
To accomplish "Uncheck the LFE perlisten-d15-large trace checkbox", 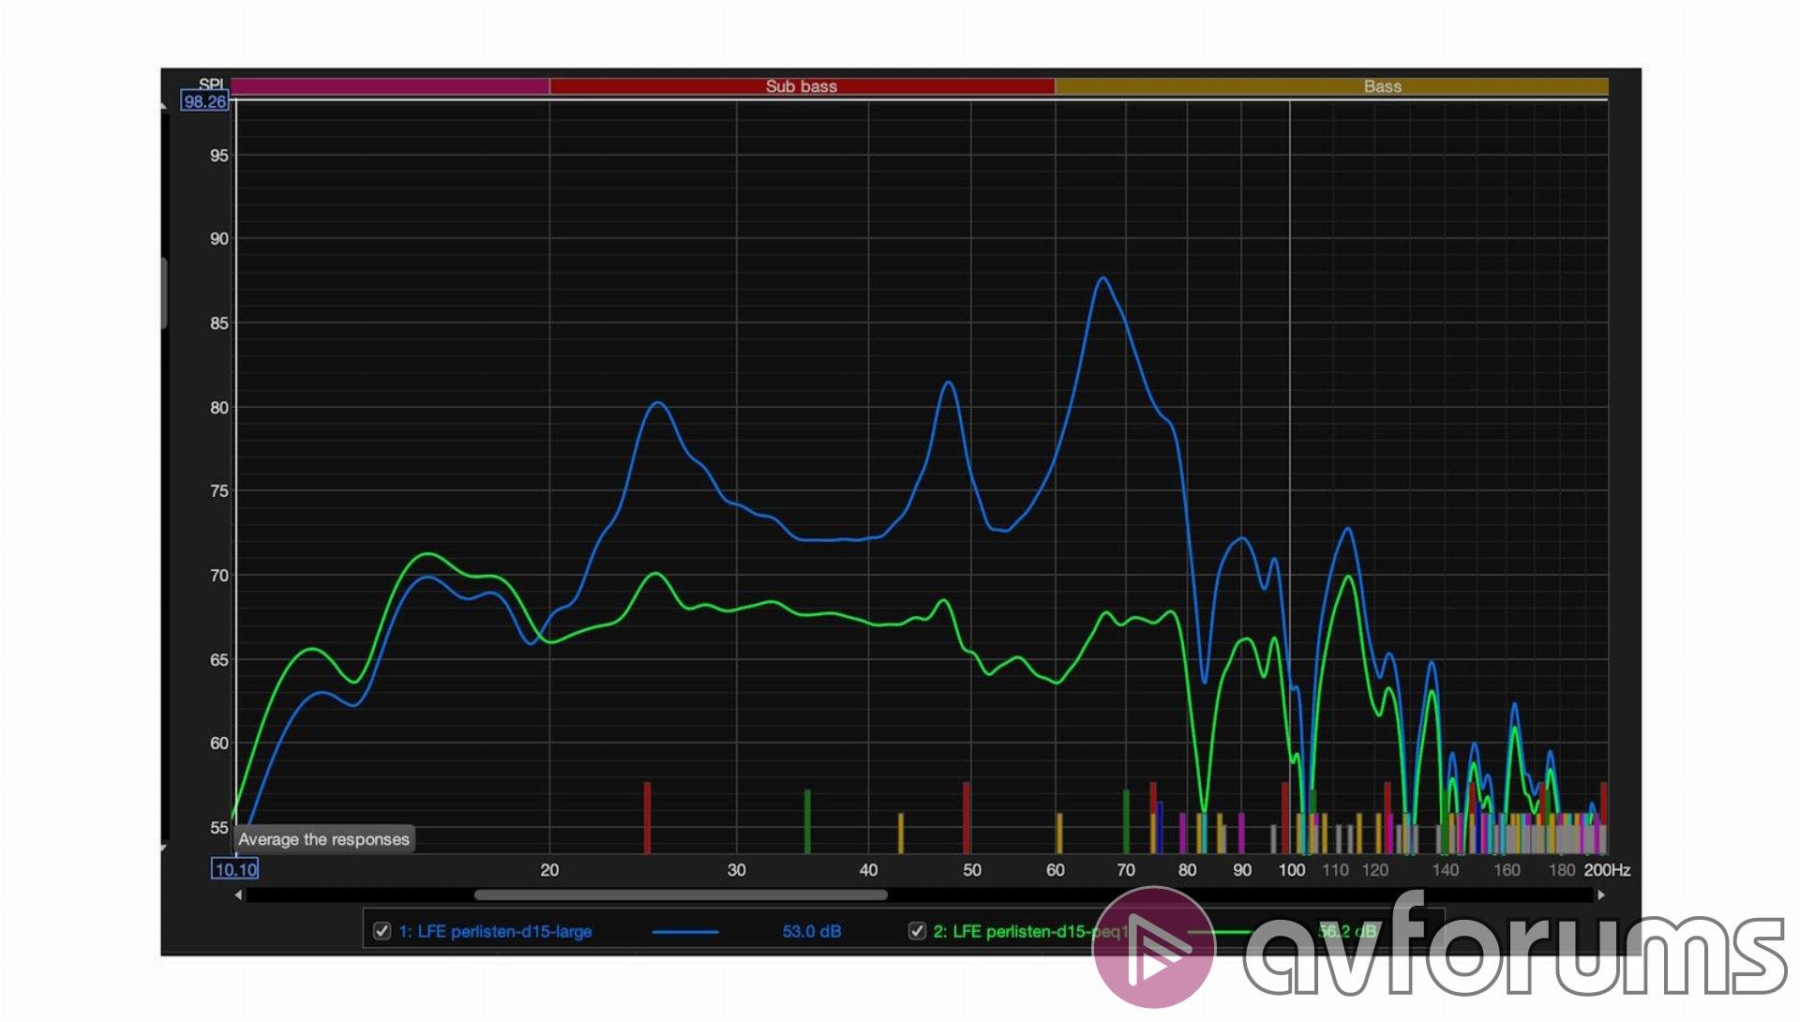I will pos(382,931).
